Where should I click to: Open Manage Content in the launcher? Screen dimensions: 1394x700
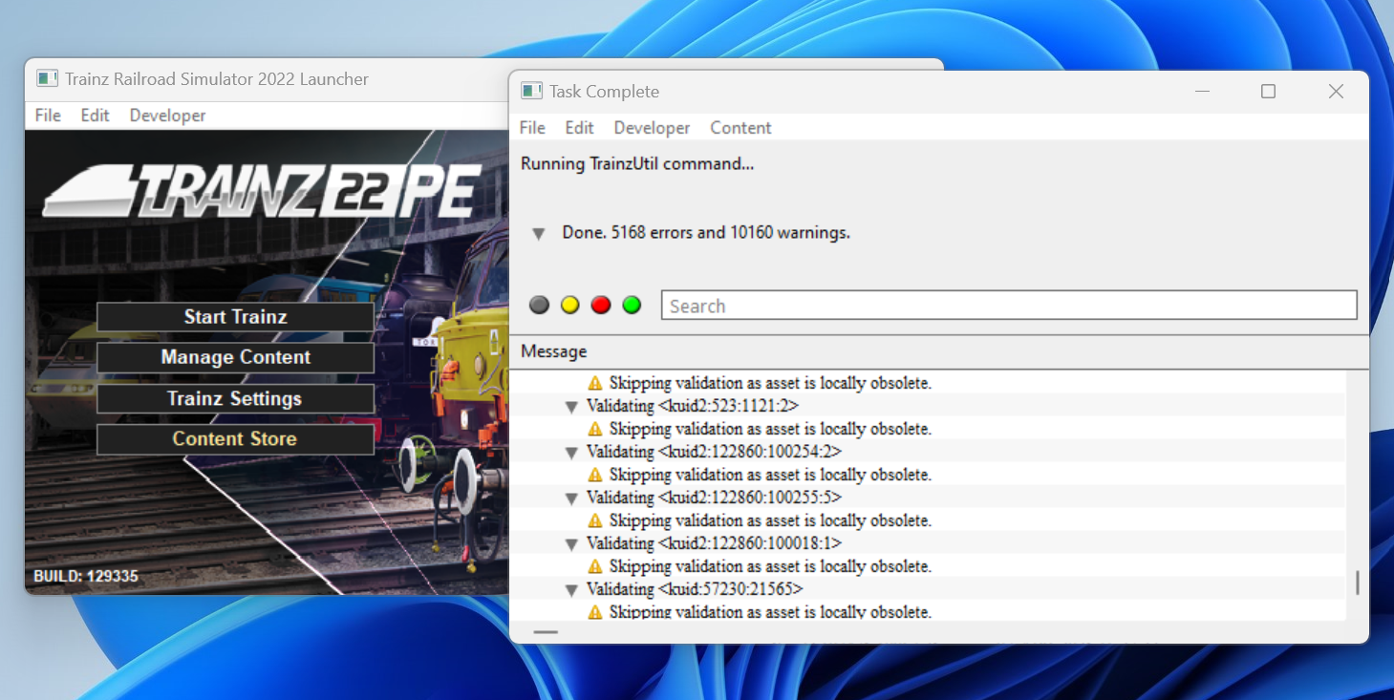pos(235,357)
